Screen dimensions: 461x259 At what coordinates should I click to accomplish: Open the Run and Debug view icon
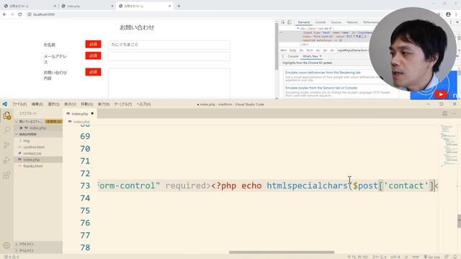pos(6,160)
